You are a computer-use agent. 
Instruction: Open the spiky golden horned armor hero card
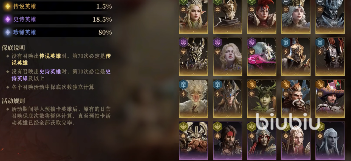pyautogui.click(x=194, y=57)
